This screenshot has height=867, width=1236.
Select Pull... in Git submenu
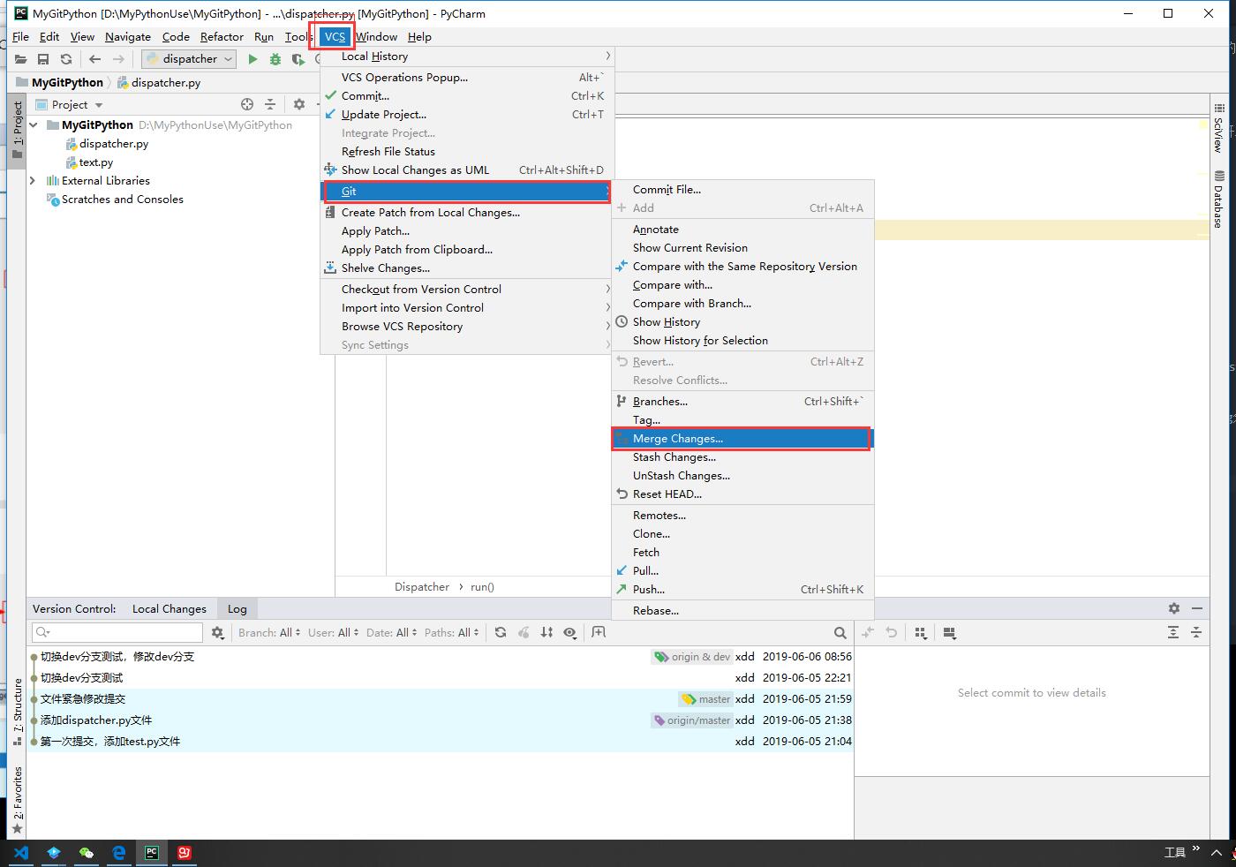(x=742, y=571)
